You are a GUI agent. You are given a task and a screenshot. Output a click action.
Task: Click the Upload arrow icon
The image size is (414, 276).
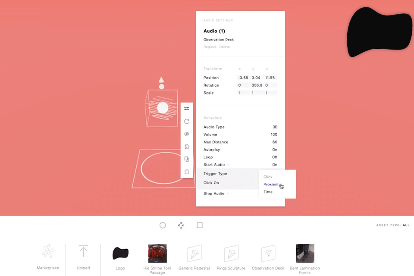pyautogui.click(x=83, y=251)
